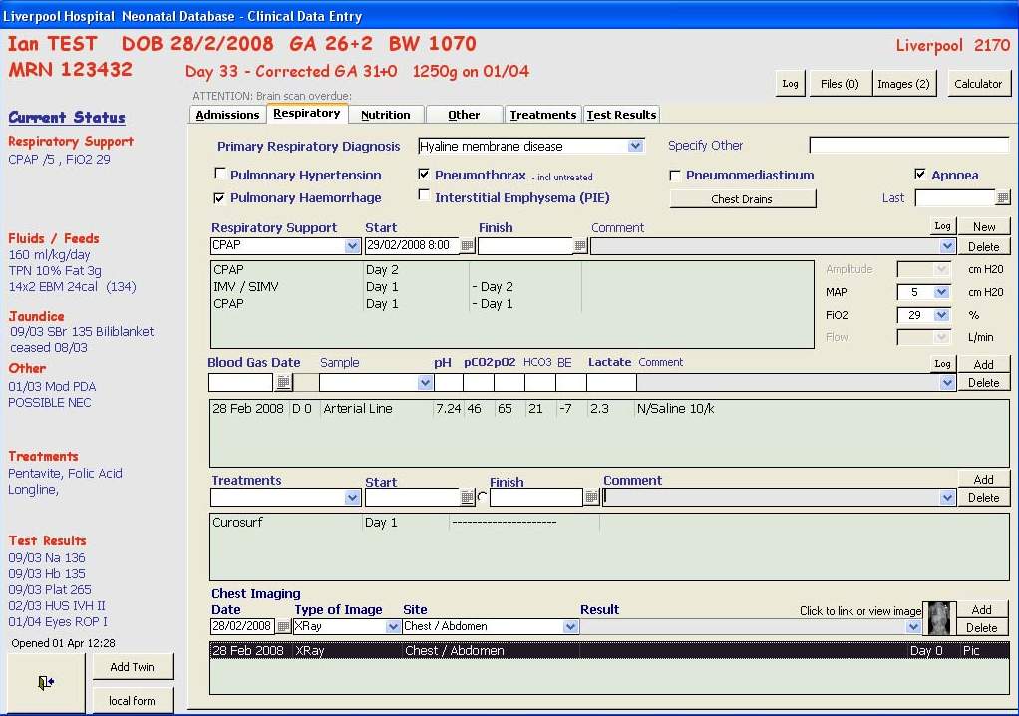View linked chest X-ray image thumbnail
1019x716 pixels.
[x=938, y=618]
